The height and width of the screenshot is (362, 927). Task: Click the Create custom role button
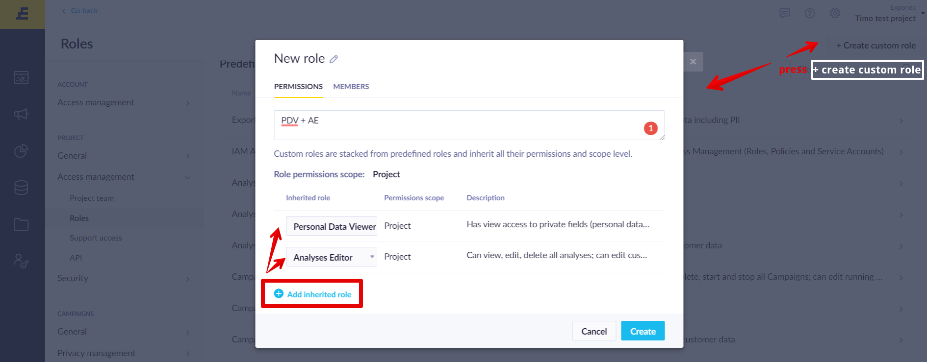click(x=876, y=45)
